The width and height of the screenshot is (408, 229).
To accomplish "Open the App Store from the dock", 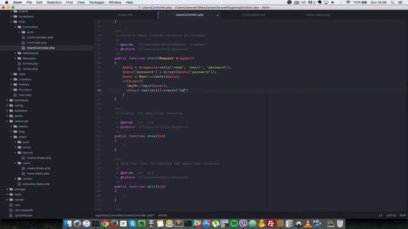I will (x=207, y=223).
